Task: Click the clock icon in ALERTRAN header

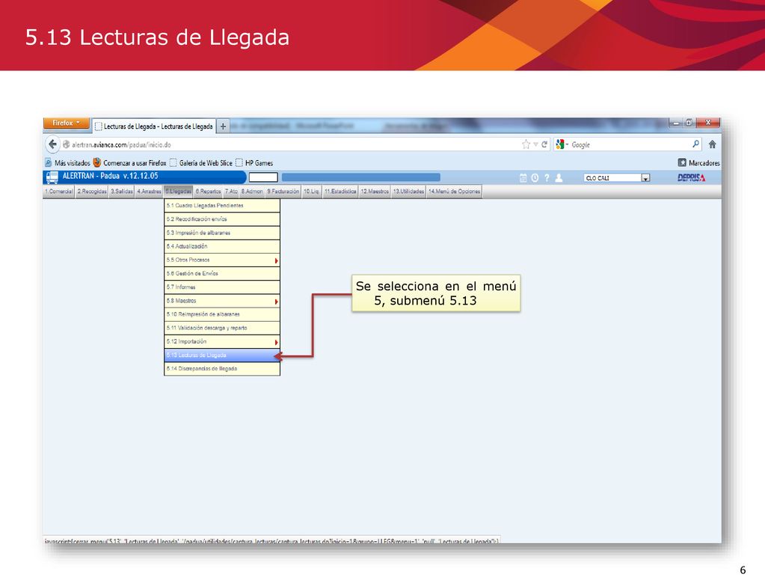Action: (x=535, y=178)
